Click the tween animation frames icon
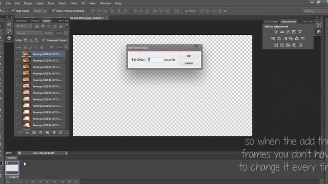Screen dimensions: 328x184 click(62, 182)
